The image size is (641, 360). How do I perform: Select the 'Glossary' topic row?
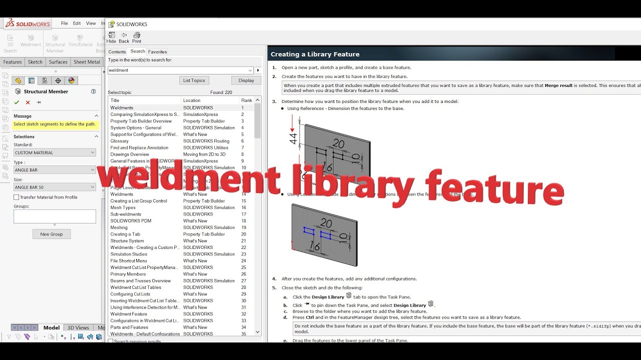pos(181,141)
